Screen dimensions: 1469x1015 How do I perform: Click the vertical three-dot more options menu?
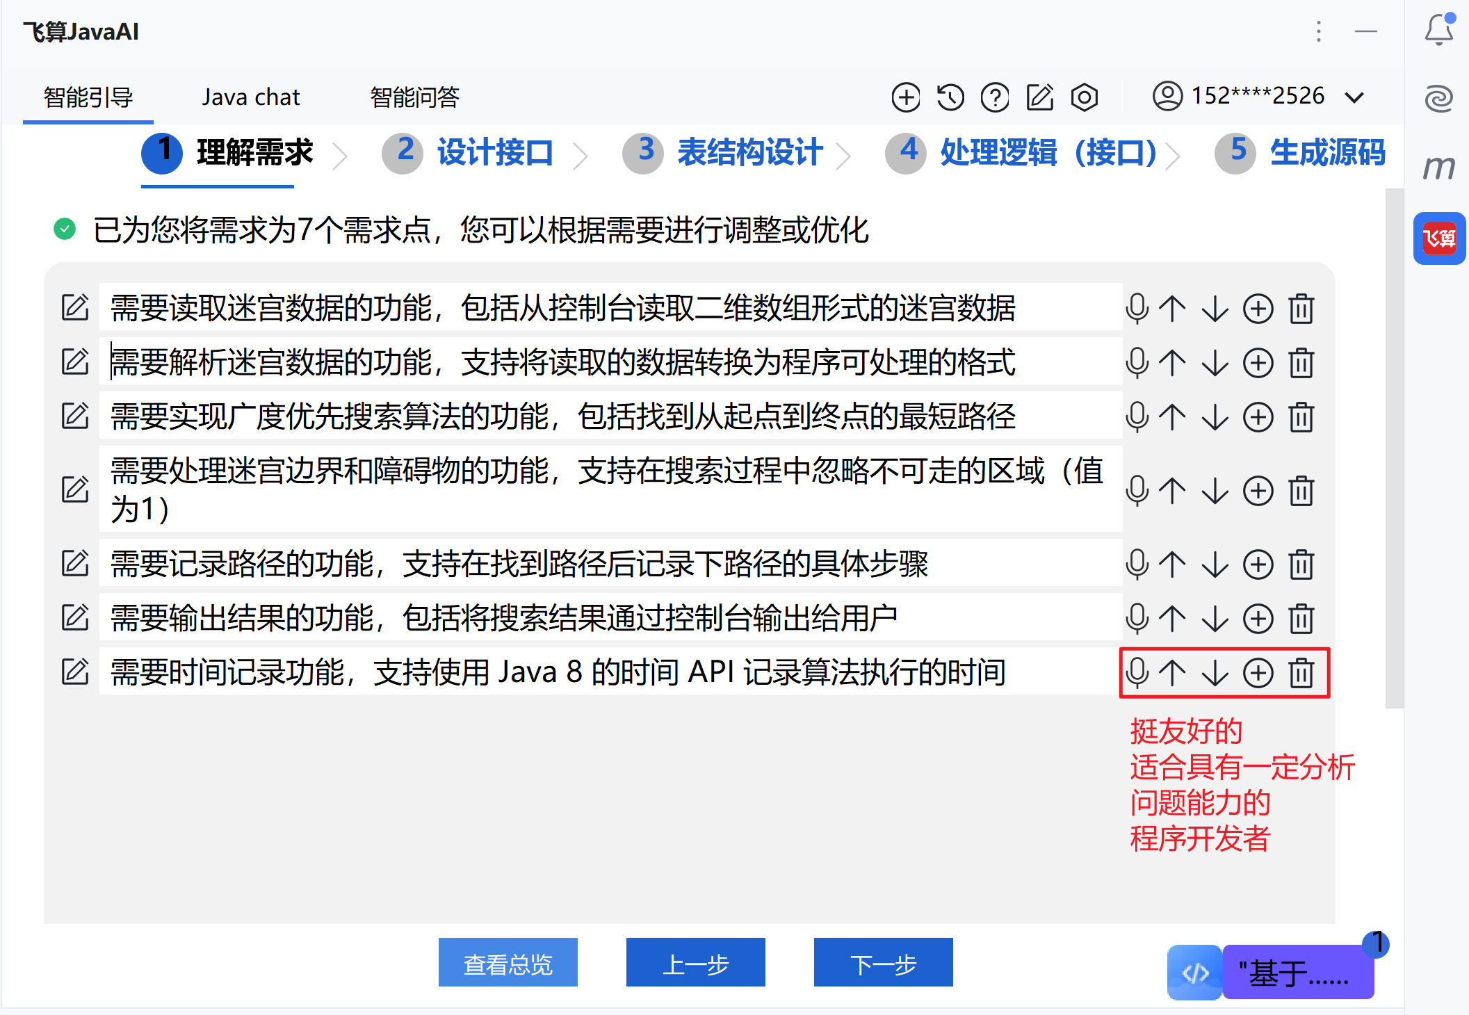tap(1318, 31)
